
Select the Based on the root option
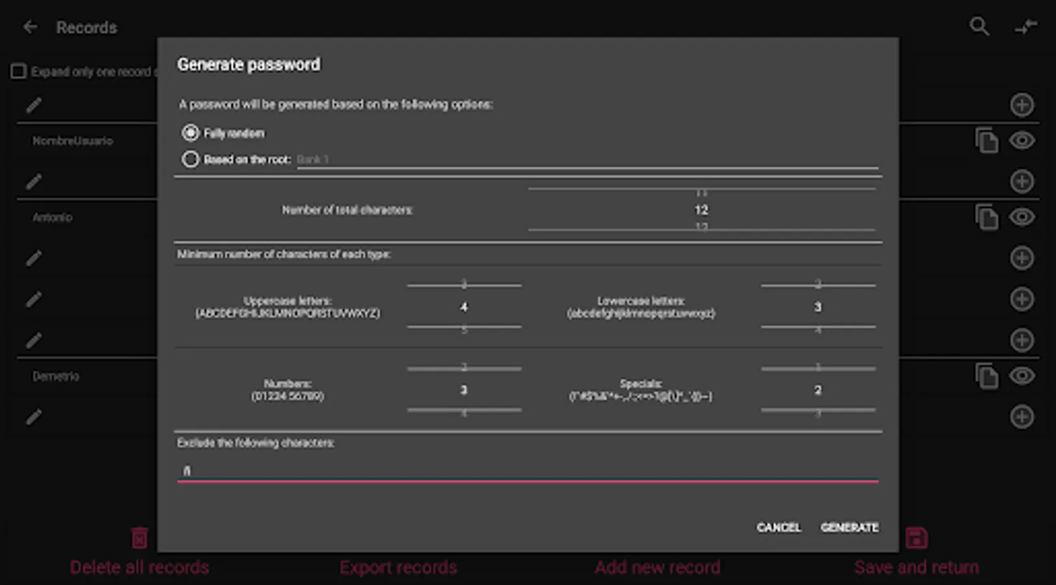coord(191,159)
